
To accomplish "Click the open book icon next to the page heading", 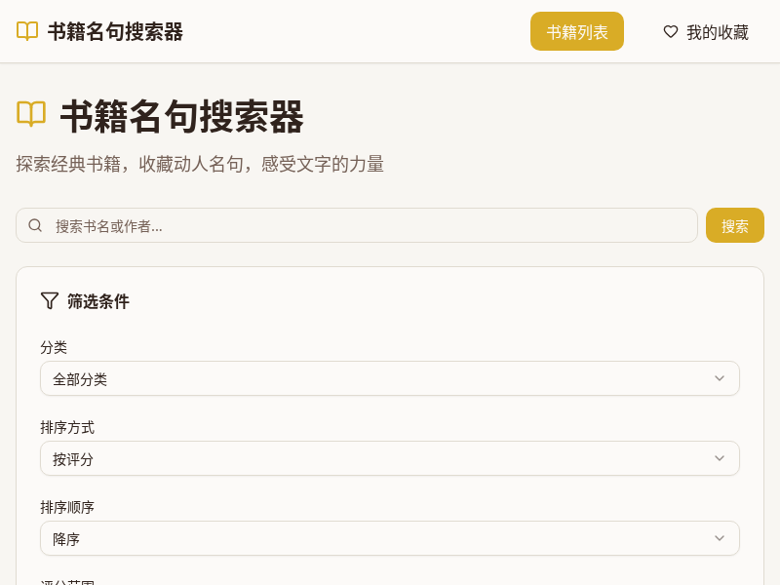I will pyautogui.click(x=29, y=114).
